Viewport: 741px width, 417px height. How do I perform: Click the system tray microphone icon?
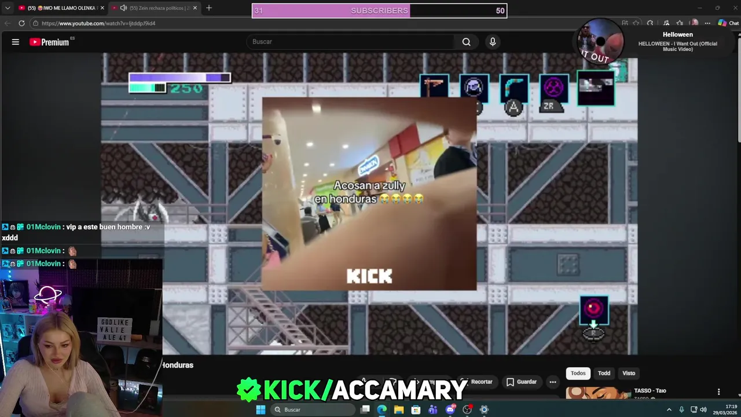681,409
